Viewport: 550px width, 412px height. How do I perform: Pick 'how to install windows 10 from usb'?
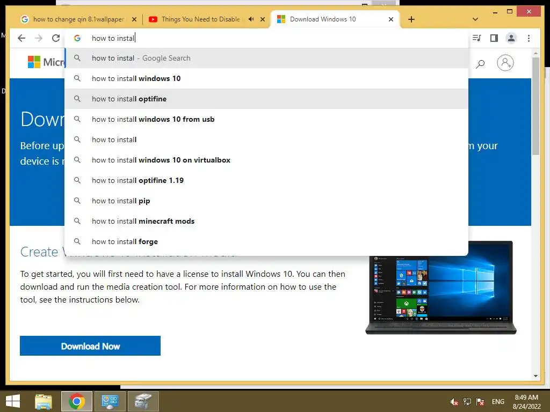tap(266, 119)
